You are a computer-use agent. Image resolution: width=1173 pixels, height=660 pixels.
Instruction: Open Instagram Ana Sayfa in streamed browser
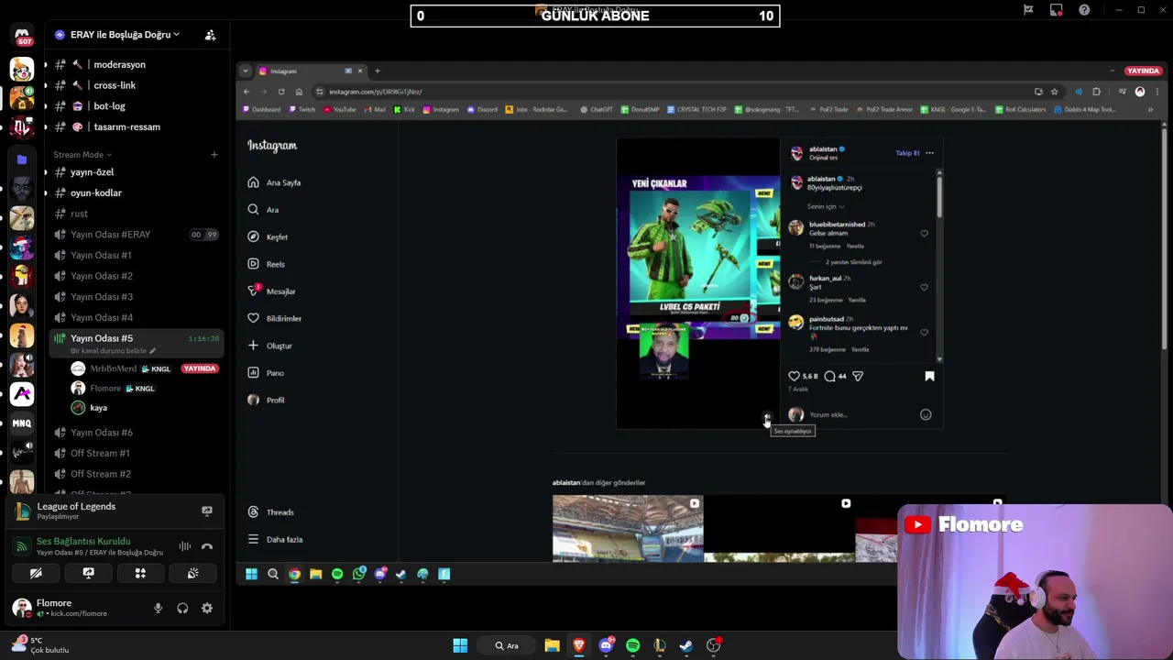(283, 182)
